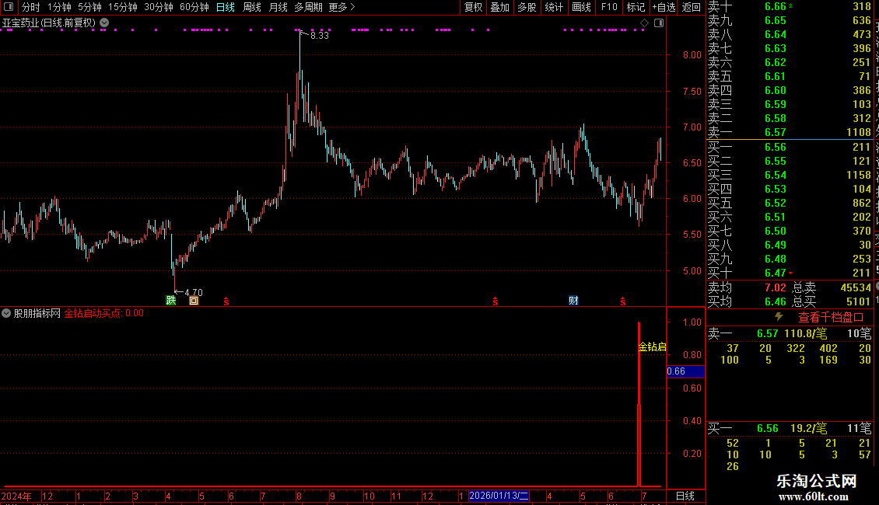Click the 0.66 value marker on indicator axis

(685, 371)
